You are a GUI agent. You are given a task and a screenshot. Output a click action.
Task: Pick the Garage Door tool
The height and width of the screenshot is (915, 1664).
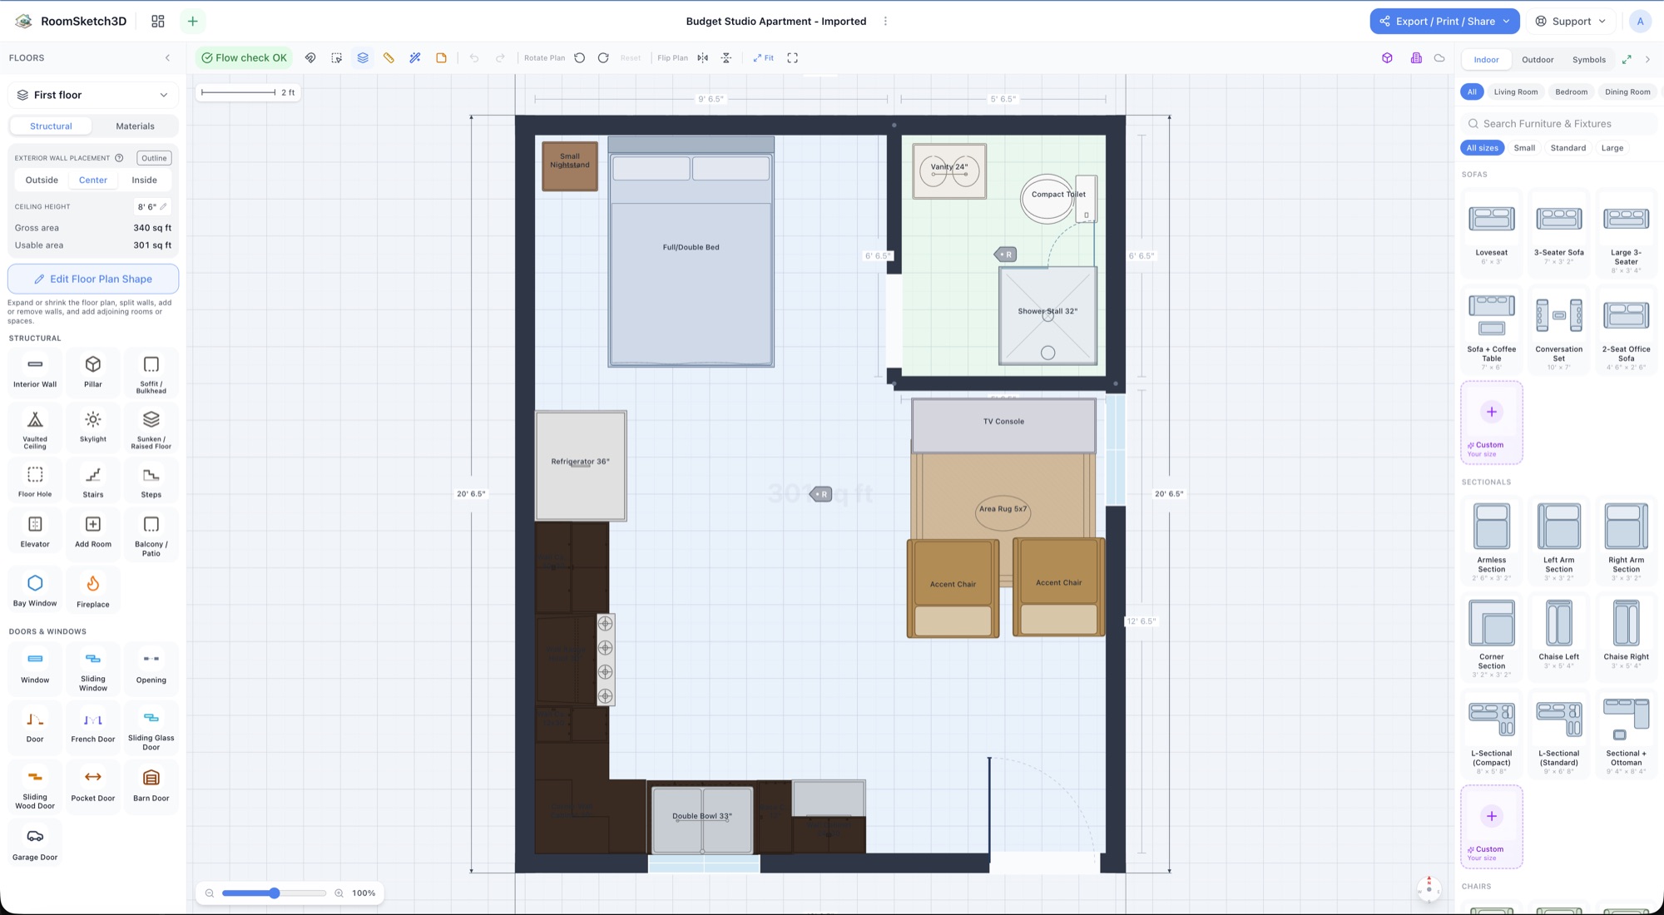pyautogui.click(x=35, y=843)
